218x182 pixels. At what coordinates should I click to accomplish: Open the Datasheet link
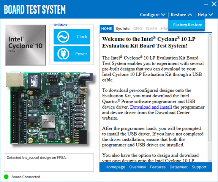pyautogui.click(x=179, y=167)
